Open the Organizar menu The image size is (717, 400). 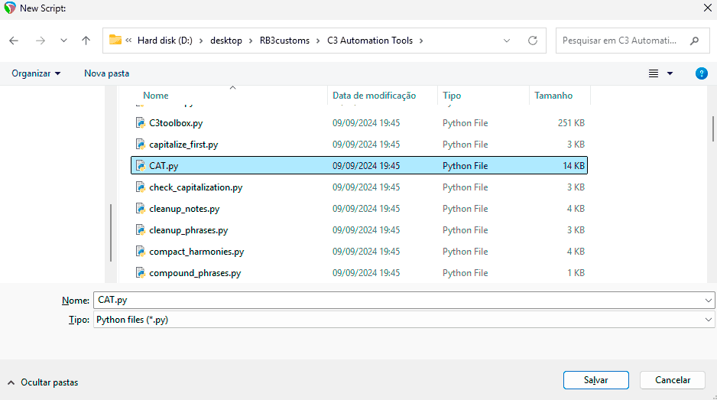(x=36, y=73)
